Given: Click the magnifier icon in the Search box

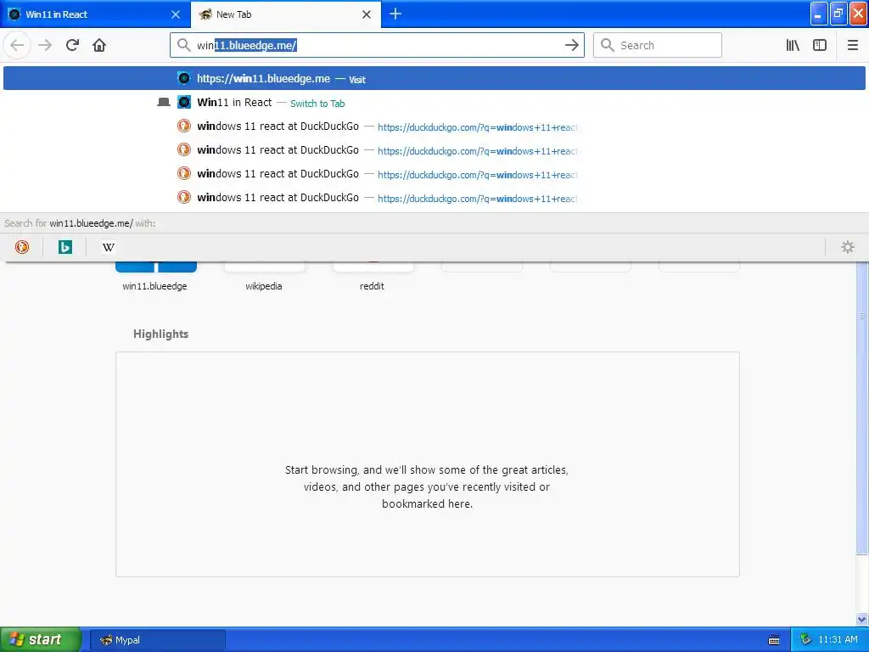Looking at the screenshot, I should 608,45.
